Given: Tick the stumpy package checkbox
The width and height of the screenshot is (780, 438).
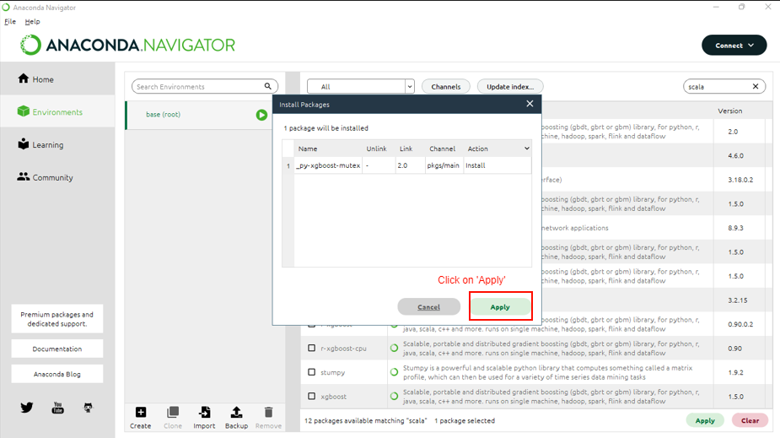Looking at the screenshot, I should coord(311,372).
